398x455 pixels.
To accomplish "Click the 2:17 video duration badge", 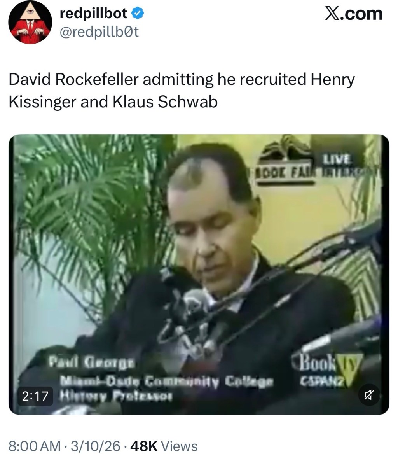I will 36,396.
